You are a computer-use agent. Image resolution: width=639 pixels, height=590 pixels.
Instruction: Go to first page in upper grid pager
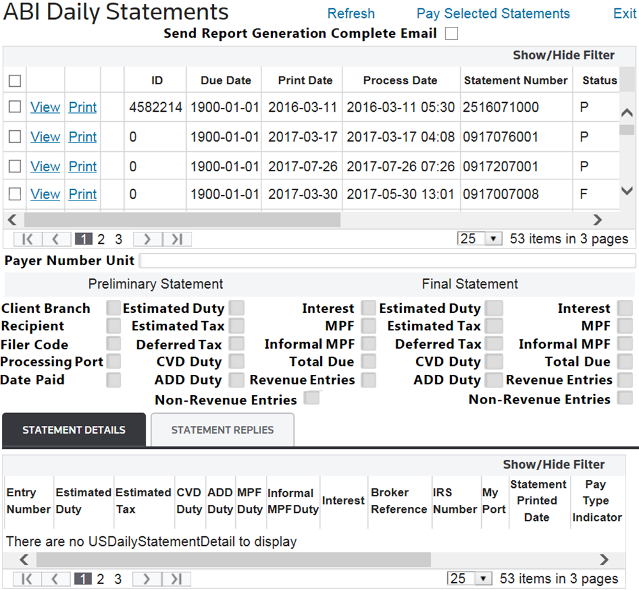[x=27, y=239]
